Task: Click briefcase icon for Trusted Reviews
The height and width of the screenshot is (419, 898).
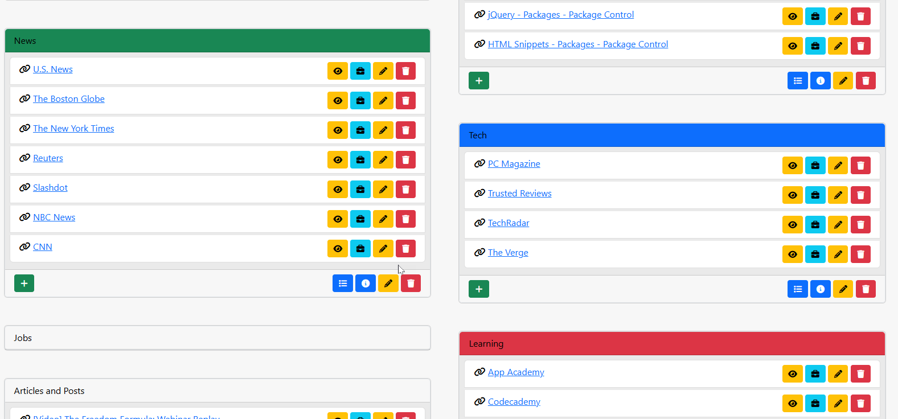Action: point(815,195)
